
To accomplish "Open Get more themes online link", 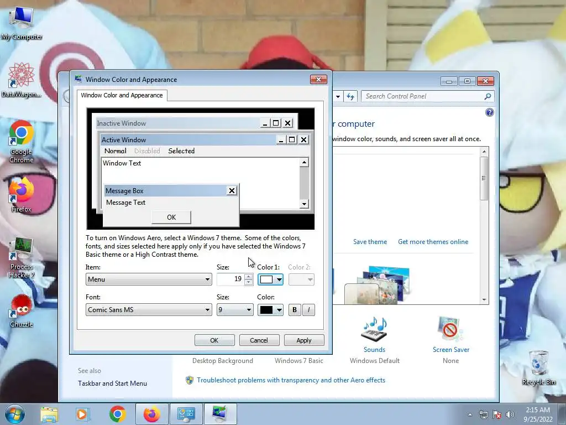I will point(433,242).
